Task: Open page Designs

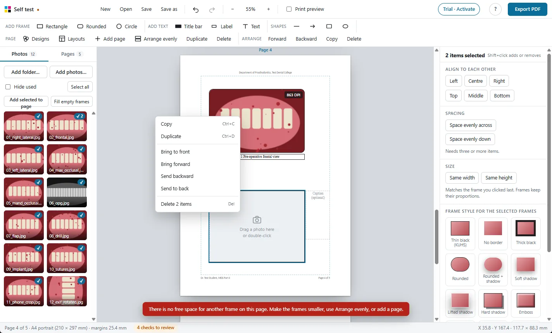Action: pos(36,39)
